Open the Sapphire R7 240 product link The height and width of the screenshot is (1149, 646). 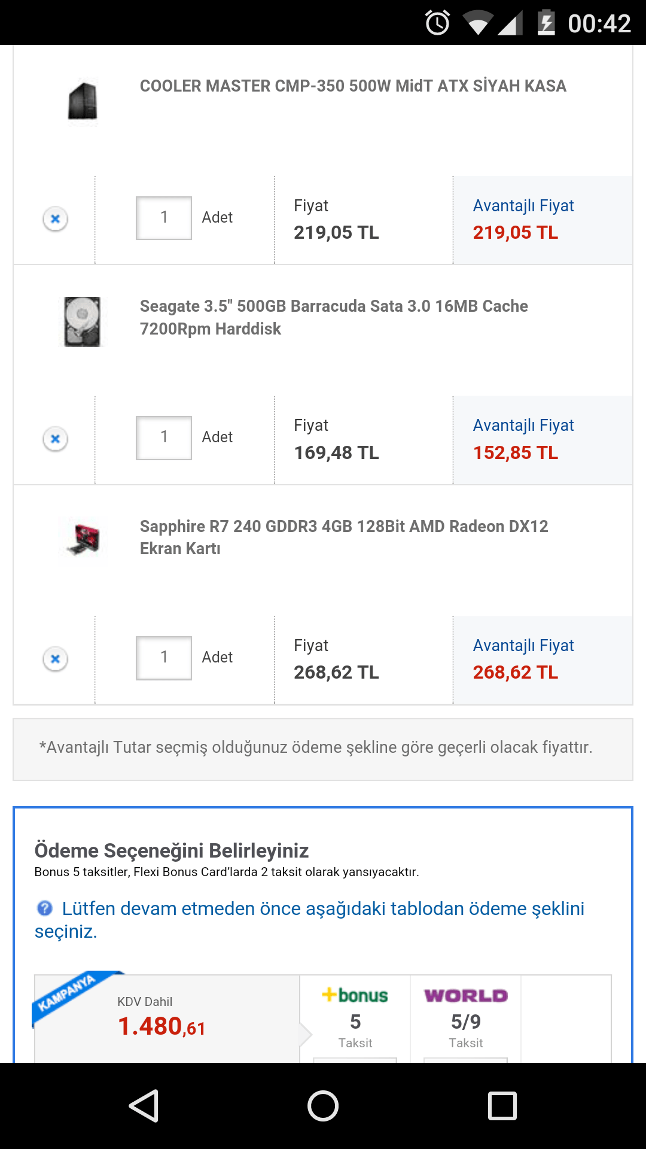coord(344,537)
